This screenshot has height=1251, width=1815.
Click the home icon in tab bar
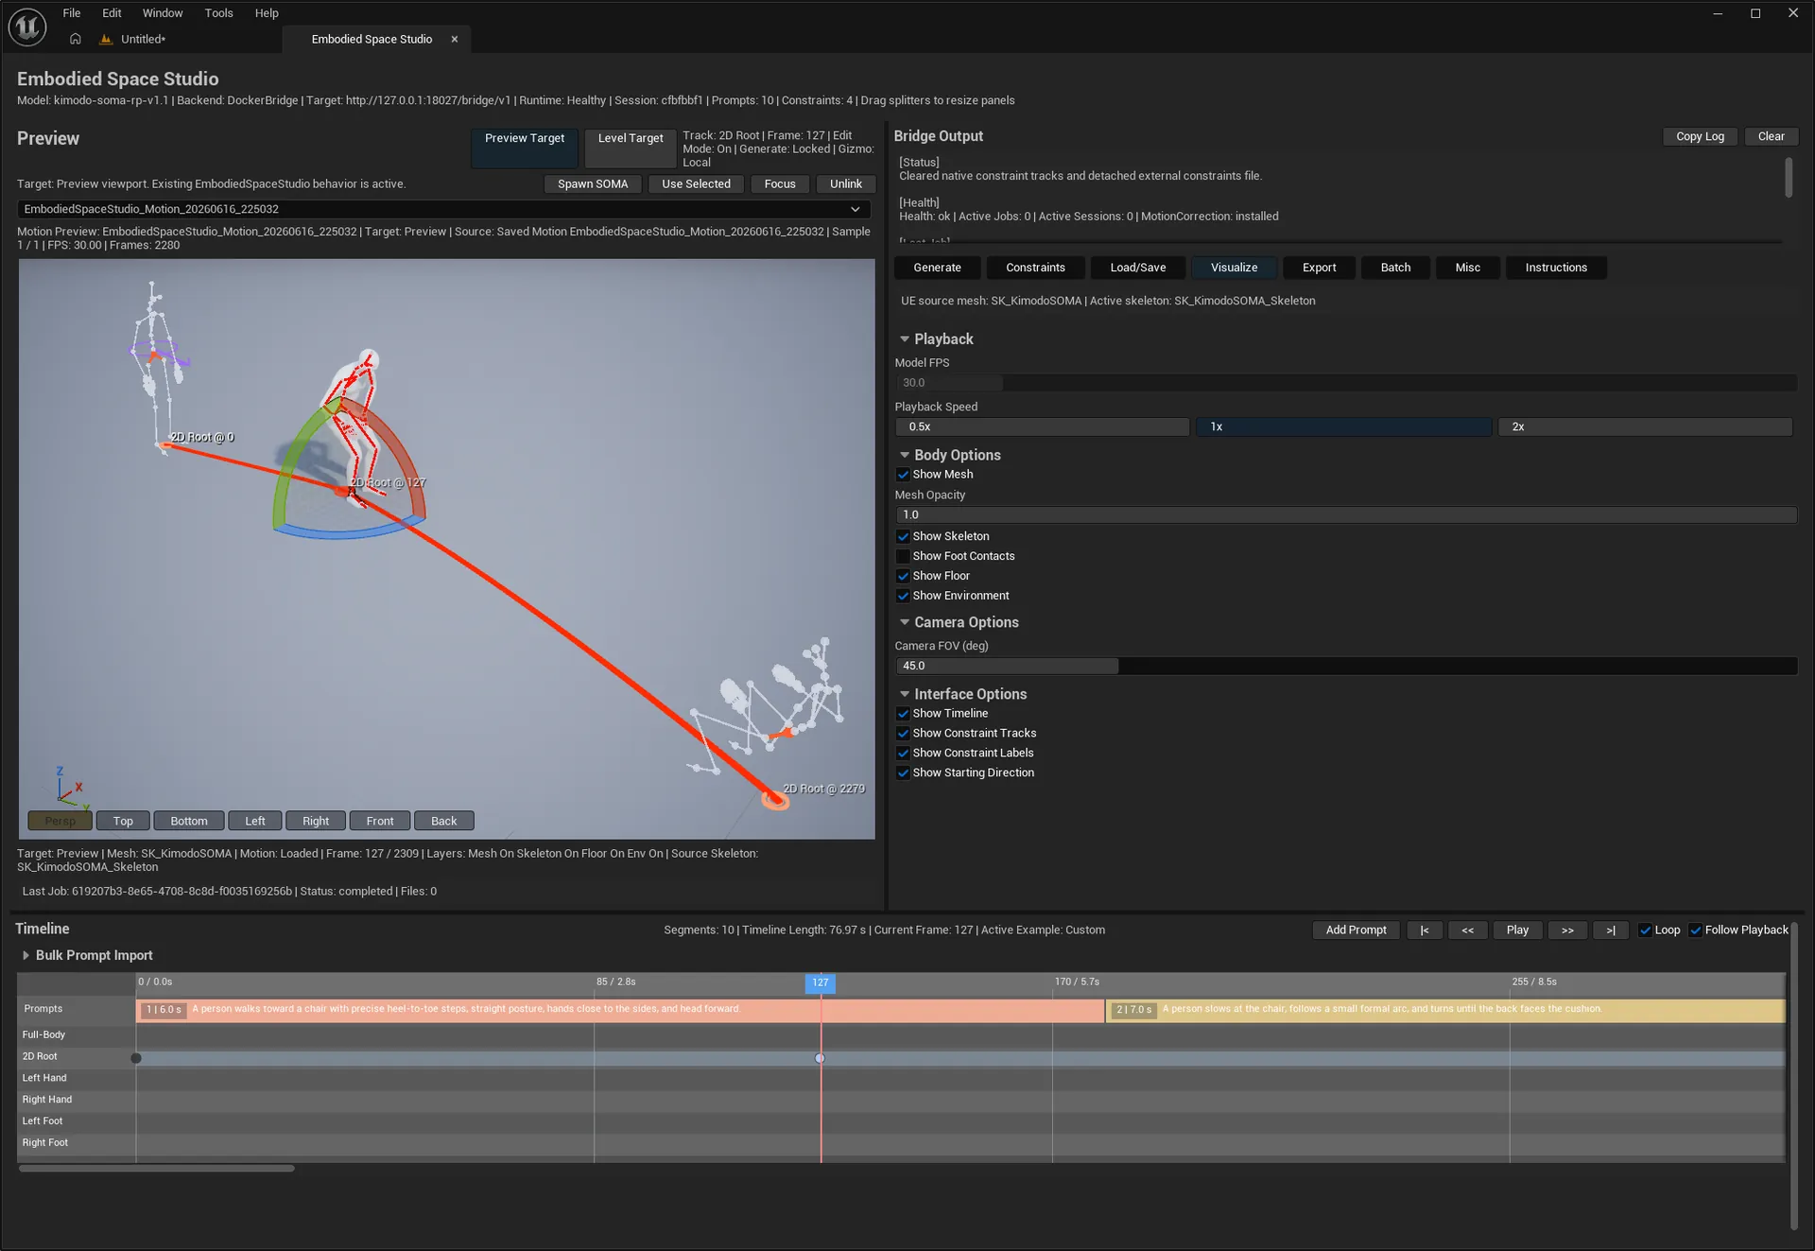point(76,39)
